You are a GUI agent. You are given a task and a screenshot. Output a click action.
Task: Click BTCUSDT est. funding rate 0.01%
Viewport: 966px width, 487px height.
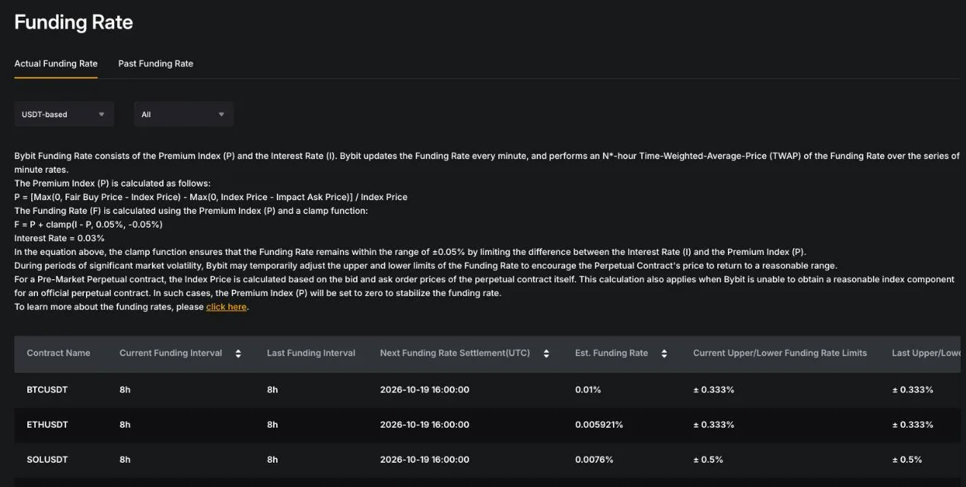[588, 390]
